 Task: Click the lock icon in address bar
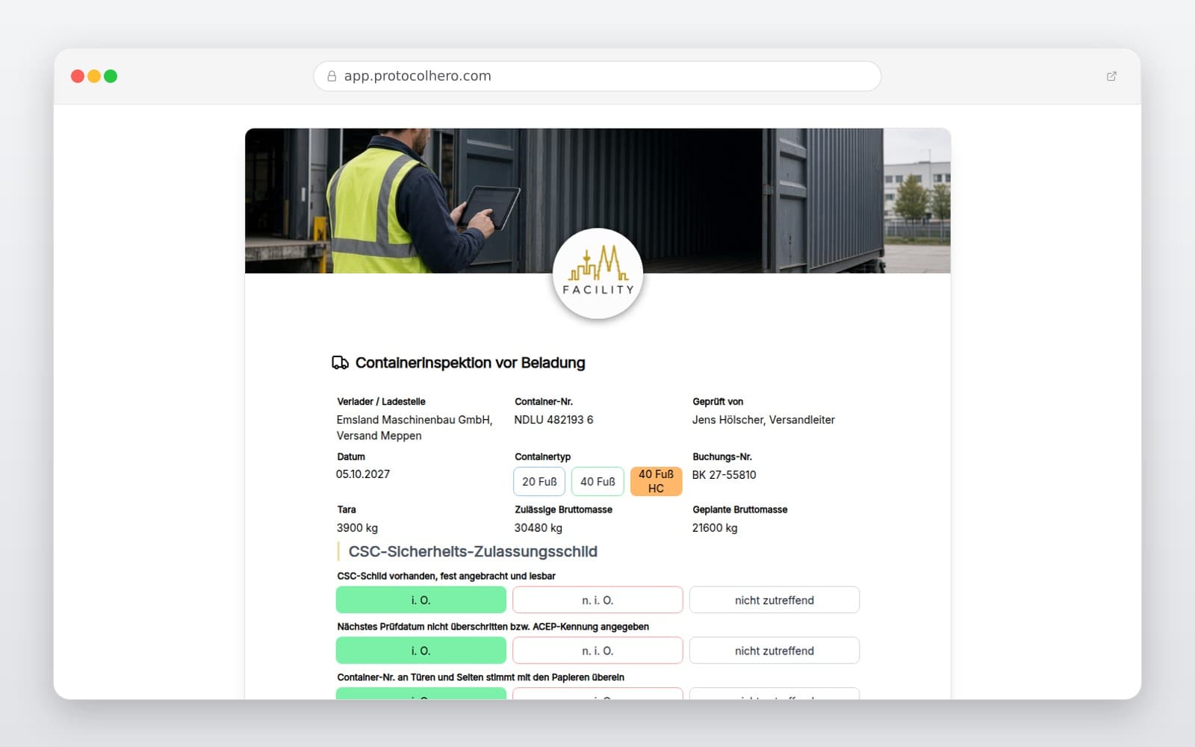[x=332, y=76]
